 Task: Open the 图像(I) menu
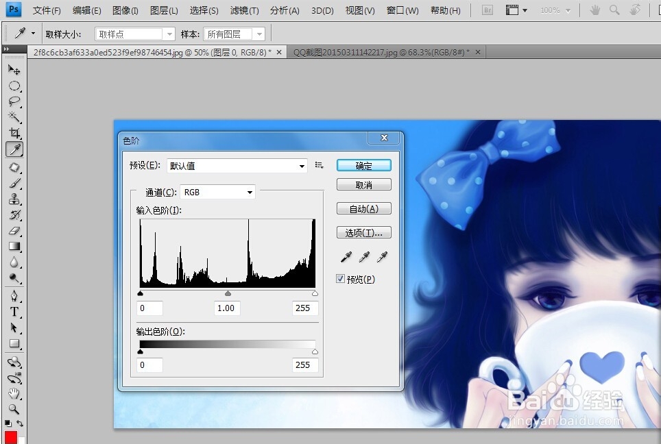[x=125, y=10]
